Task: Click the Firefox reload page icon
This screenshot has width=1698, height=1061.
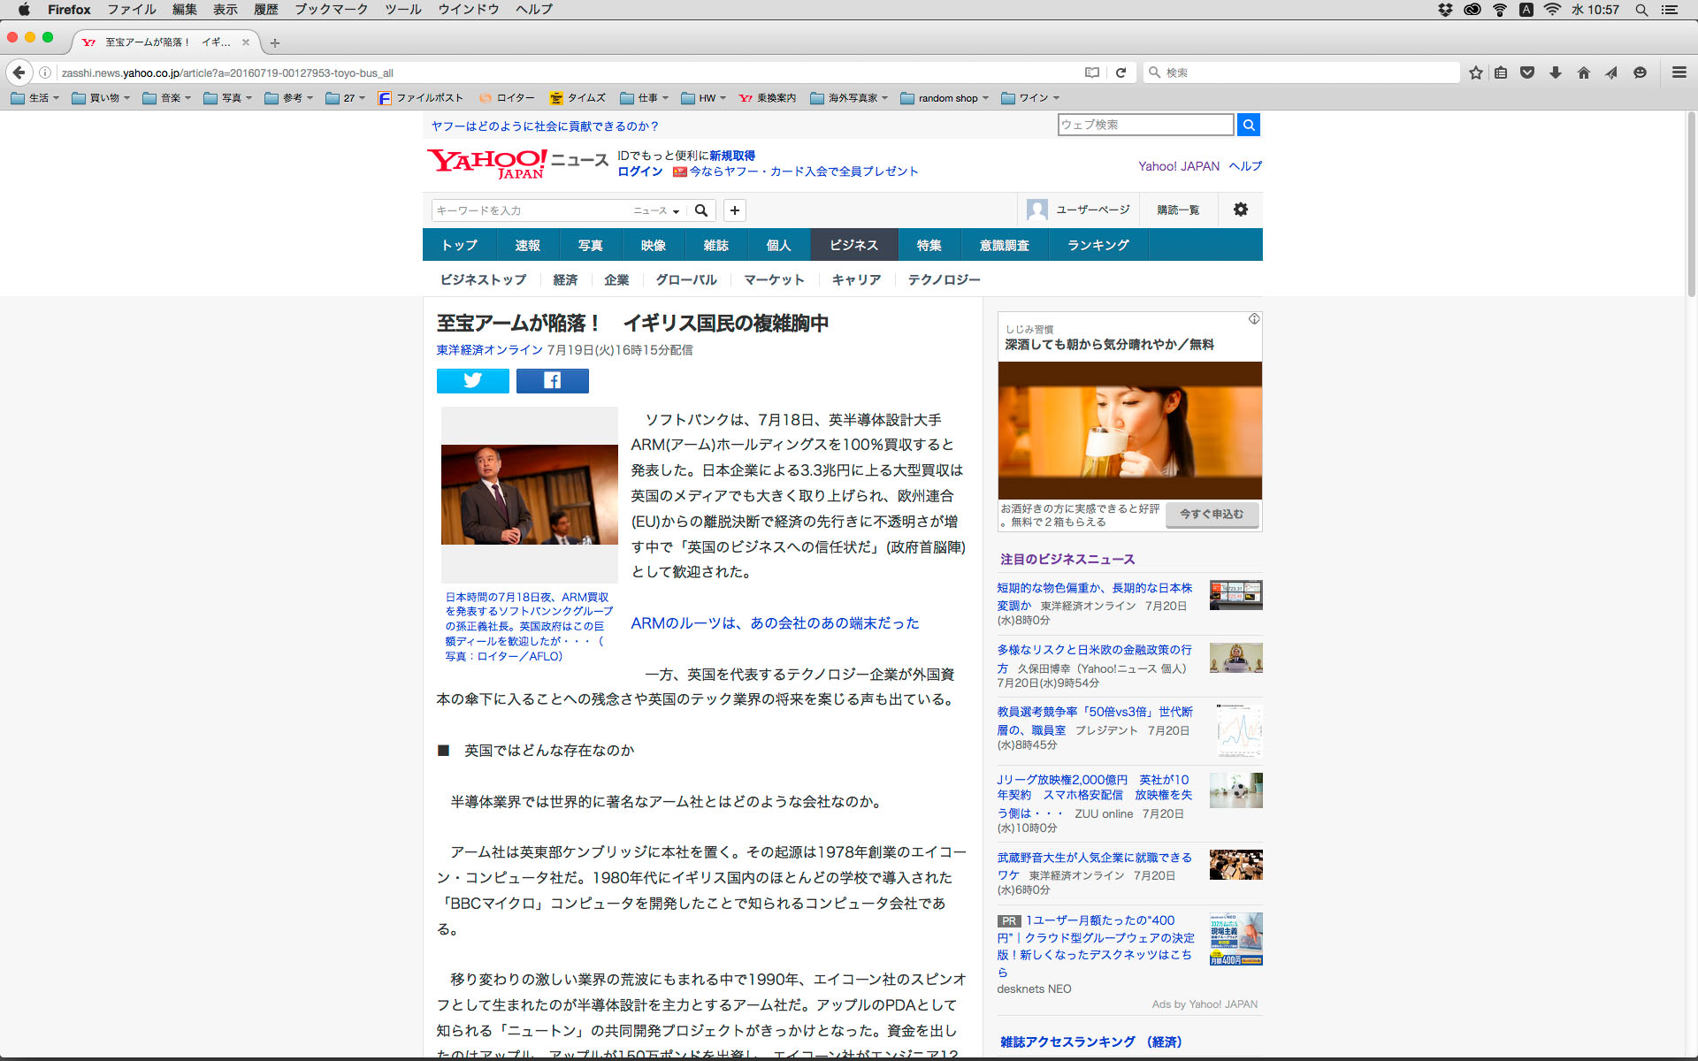Action: (x=1121, y=73)
